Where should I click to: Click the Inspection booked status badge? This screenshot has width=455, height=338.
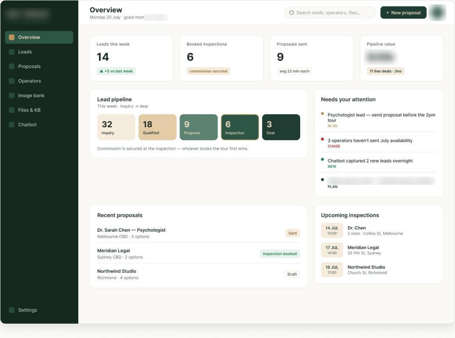pyautogui.click(x=280, y=254)
